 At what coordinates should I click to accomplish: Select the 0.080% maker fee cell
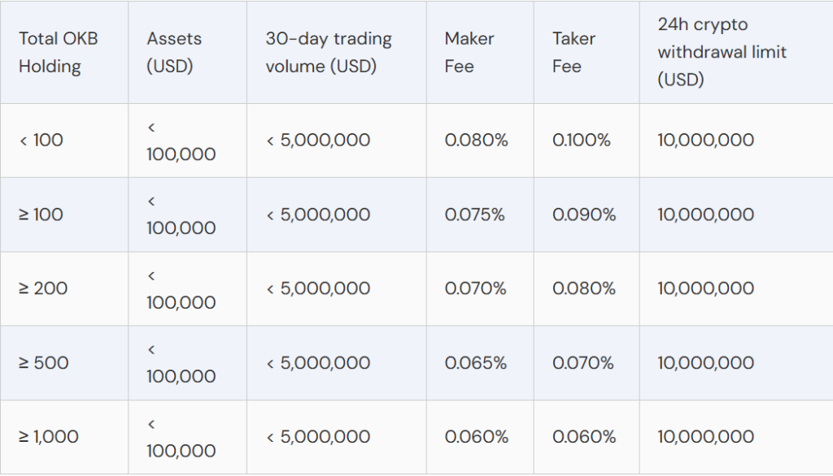tap(476, 141)
